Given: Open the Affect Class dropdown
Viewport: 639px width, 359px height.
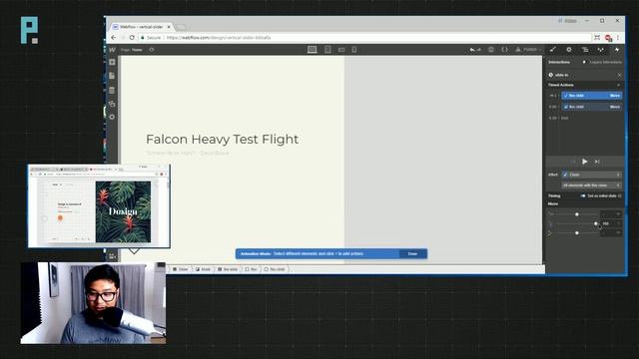Looking at the screenshot, I should tap(592, 175).
